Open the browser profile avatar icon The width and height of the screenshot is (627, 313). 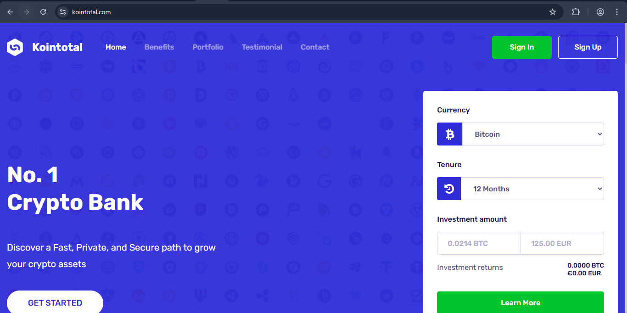(600, 12)
